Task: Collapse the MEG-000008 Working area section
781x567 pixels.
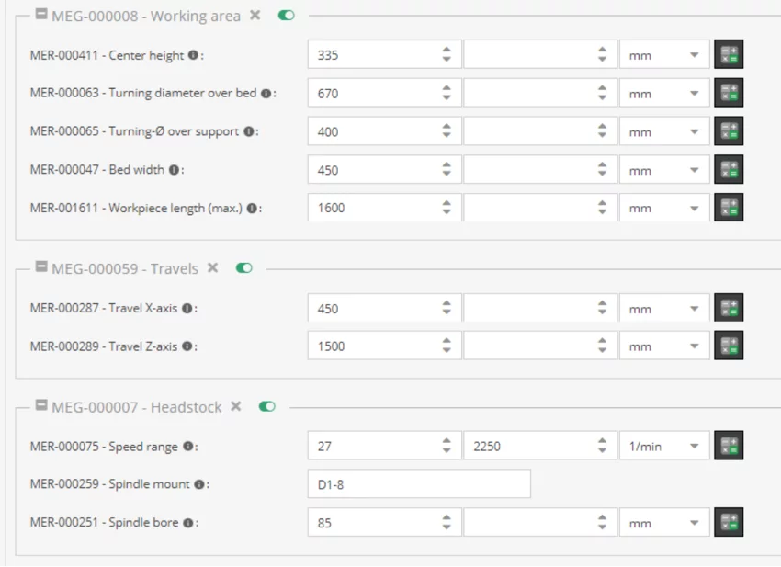Action: 41,14
